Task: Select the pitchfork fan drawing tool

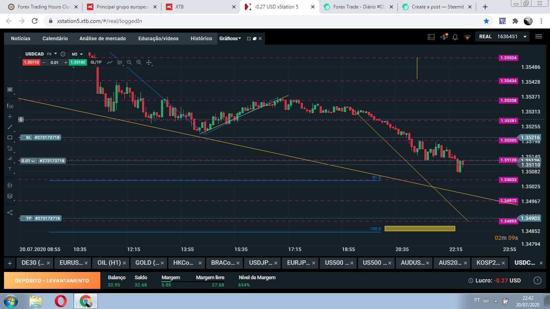Action: (x=10, y=159)
